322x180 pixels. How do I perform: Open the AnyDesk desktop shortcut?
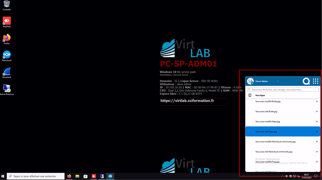[x=7, y=21]
